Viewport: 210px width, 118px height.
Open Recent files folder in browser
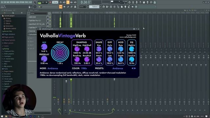(8, 31)
